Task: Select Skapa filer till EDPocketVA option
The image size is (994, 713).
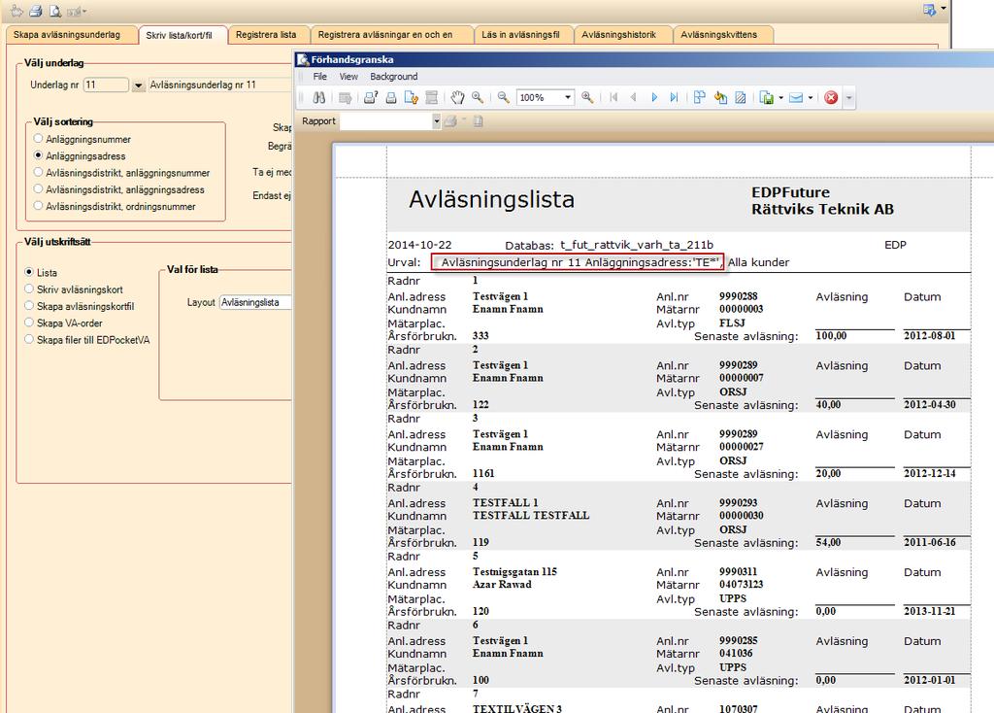Action: click(x=86, y=339)
